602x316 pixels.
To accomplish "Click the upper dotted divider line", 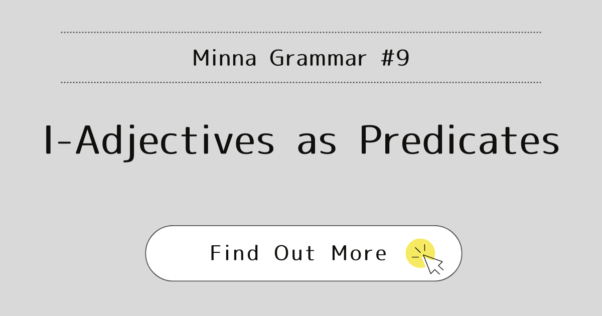I will tap(301, 32).
